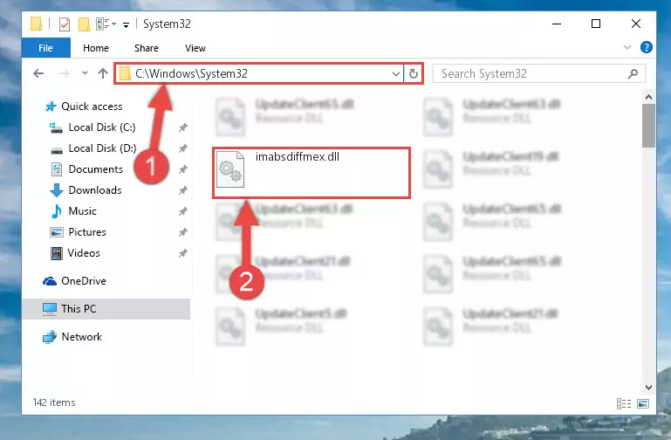The height and width of the screenshot is (440, 671).
Task: Click the 142 items status text
Action: click(x=54, y=402)
